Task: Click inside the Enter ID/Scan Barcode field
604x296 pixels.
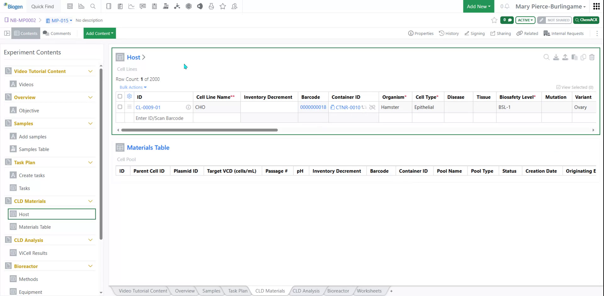Action: (x=159, y=118)
